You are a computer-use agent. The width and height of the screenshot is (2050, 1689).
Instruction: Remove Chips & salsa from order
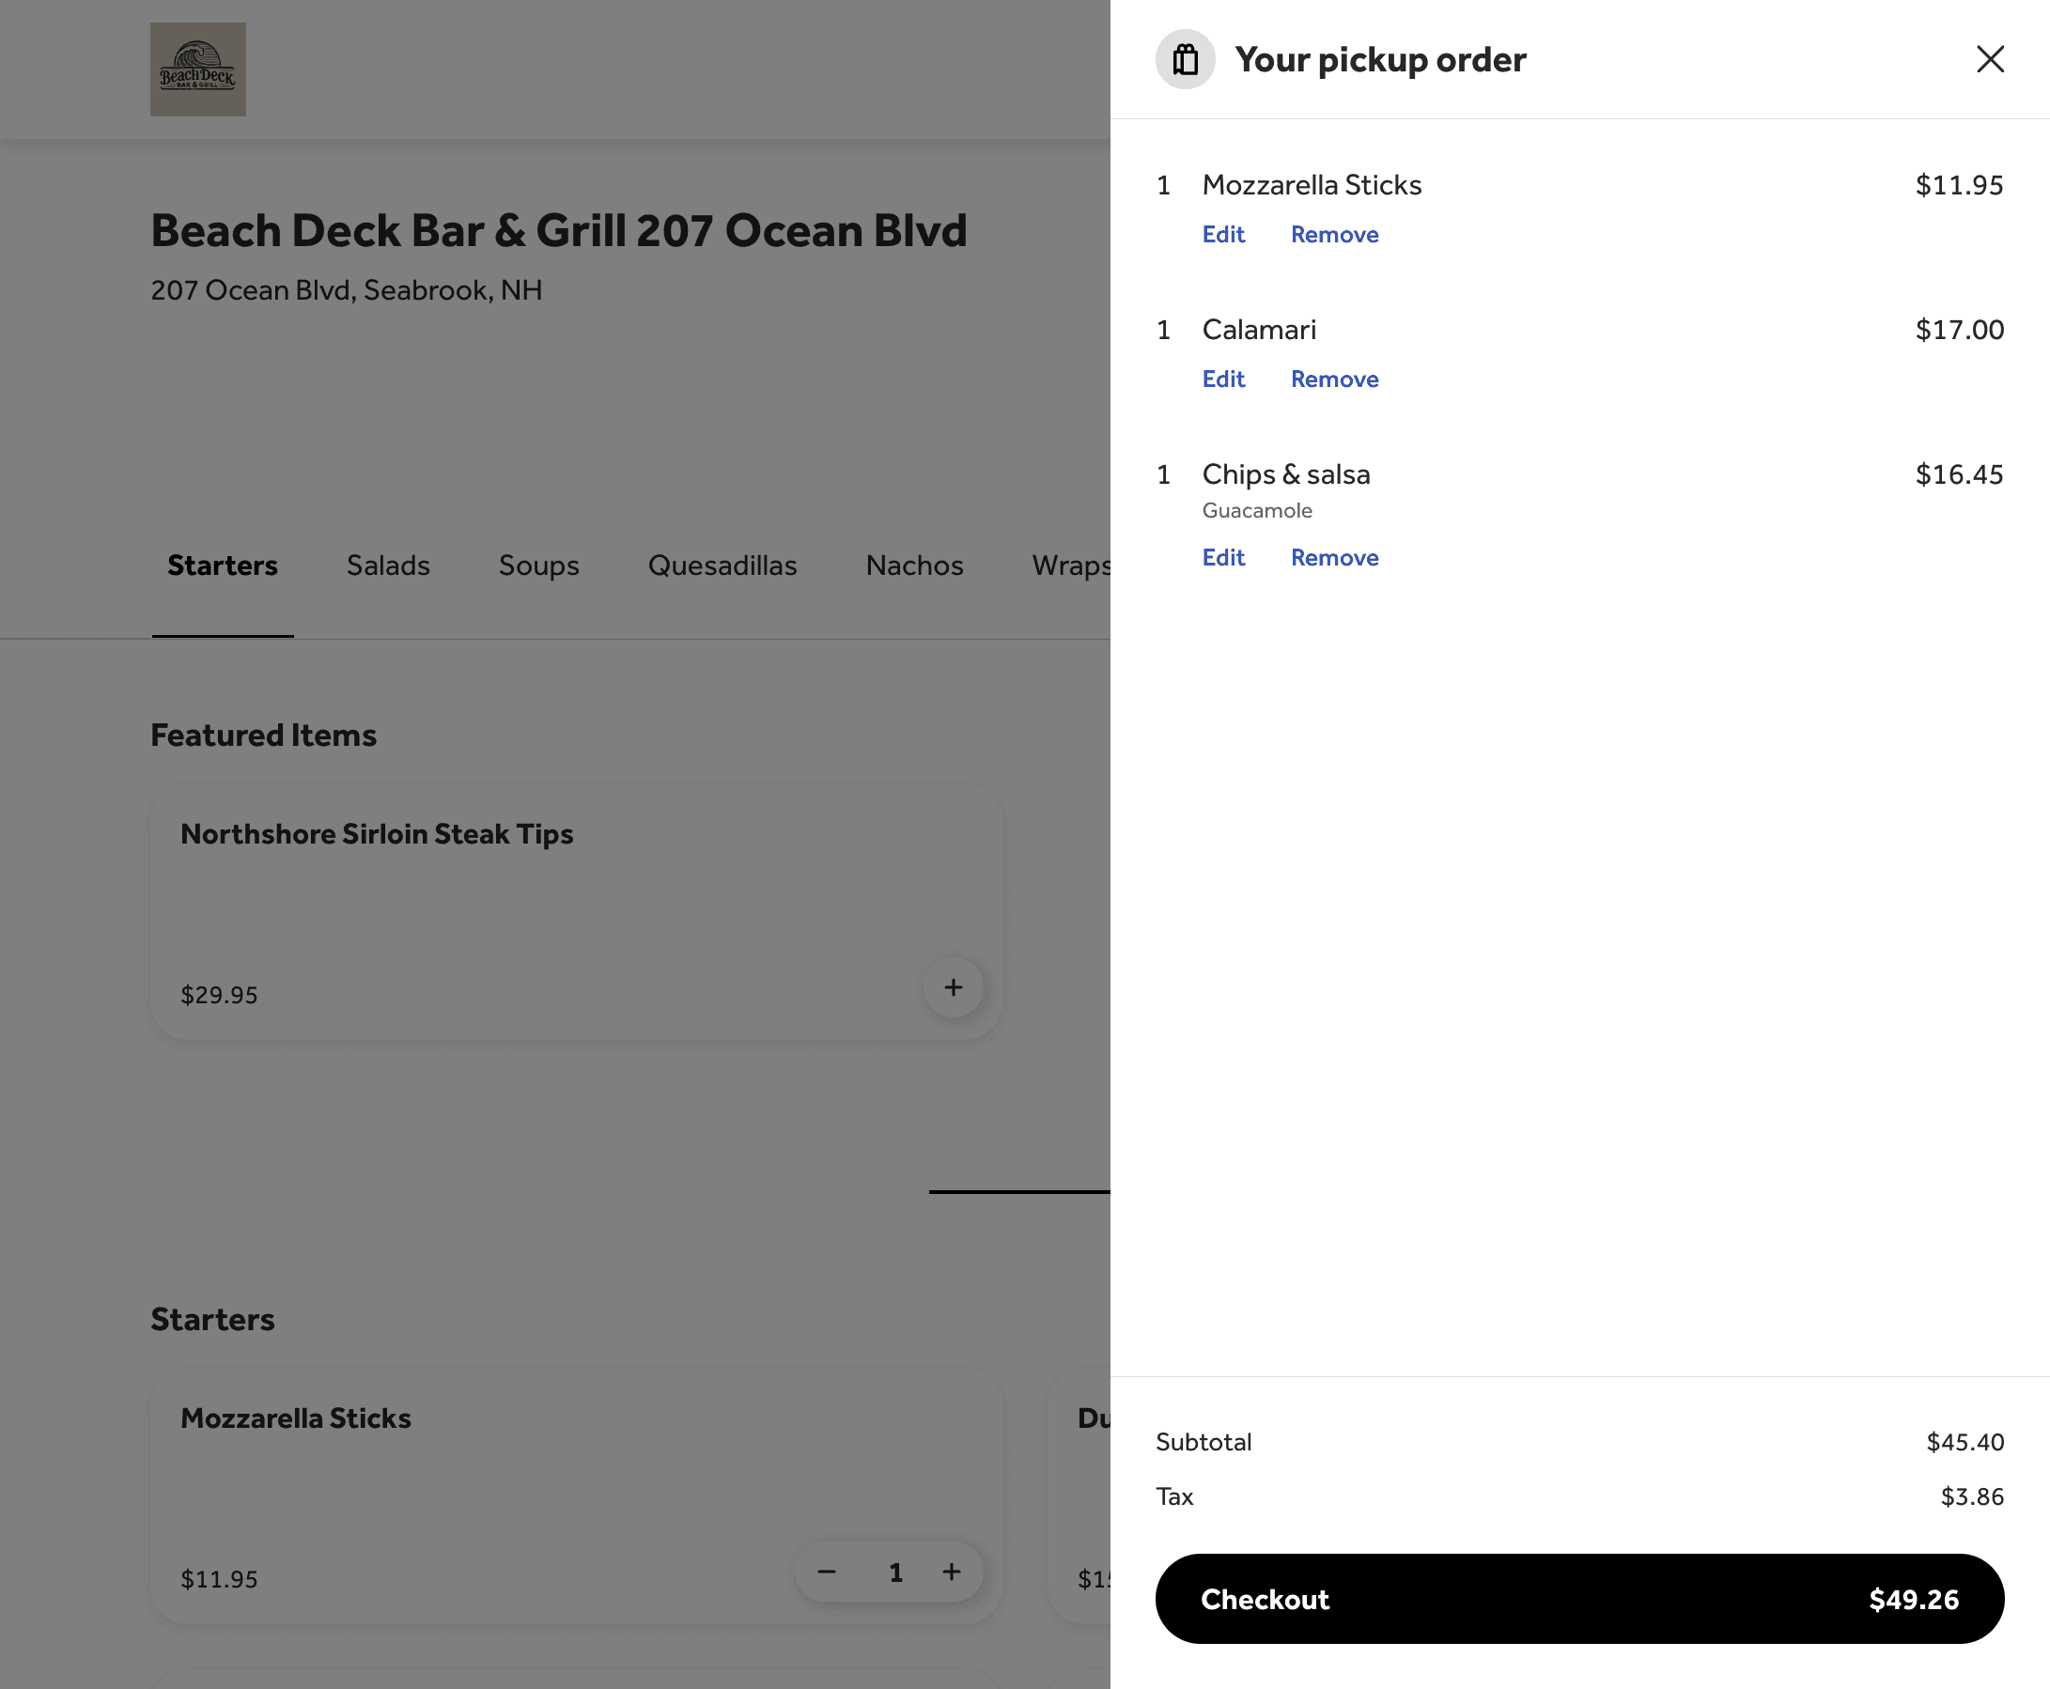click(1334, 557)
